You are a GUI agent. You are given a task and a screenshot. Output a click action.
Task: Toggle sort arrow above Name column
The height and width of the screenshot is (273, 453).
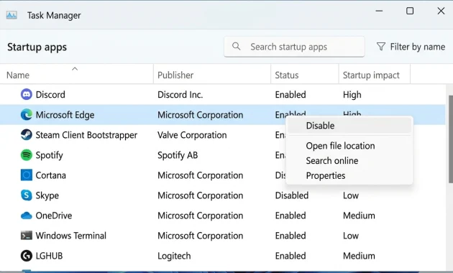tap(75, 69)
